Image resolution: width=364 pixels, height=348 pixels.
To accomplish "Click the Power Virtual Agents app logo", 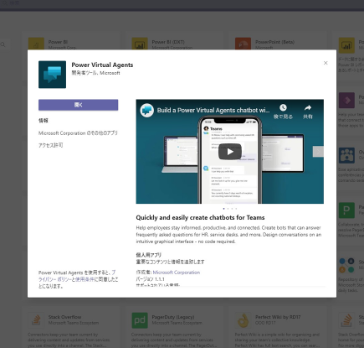I will pyautogui.click(x=52, y=75).
